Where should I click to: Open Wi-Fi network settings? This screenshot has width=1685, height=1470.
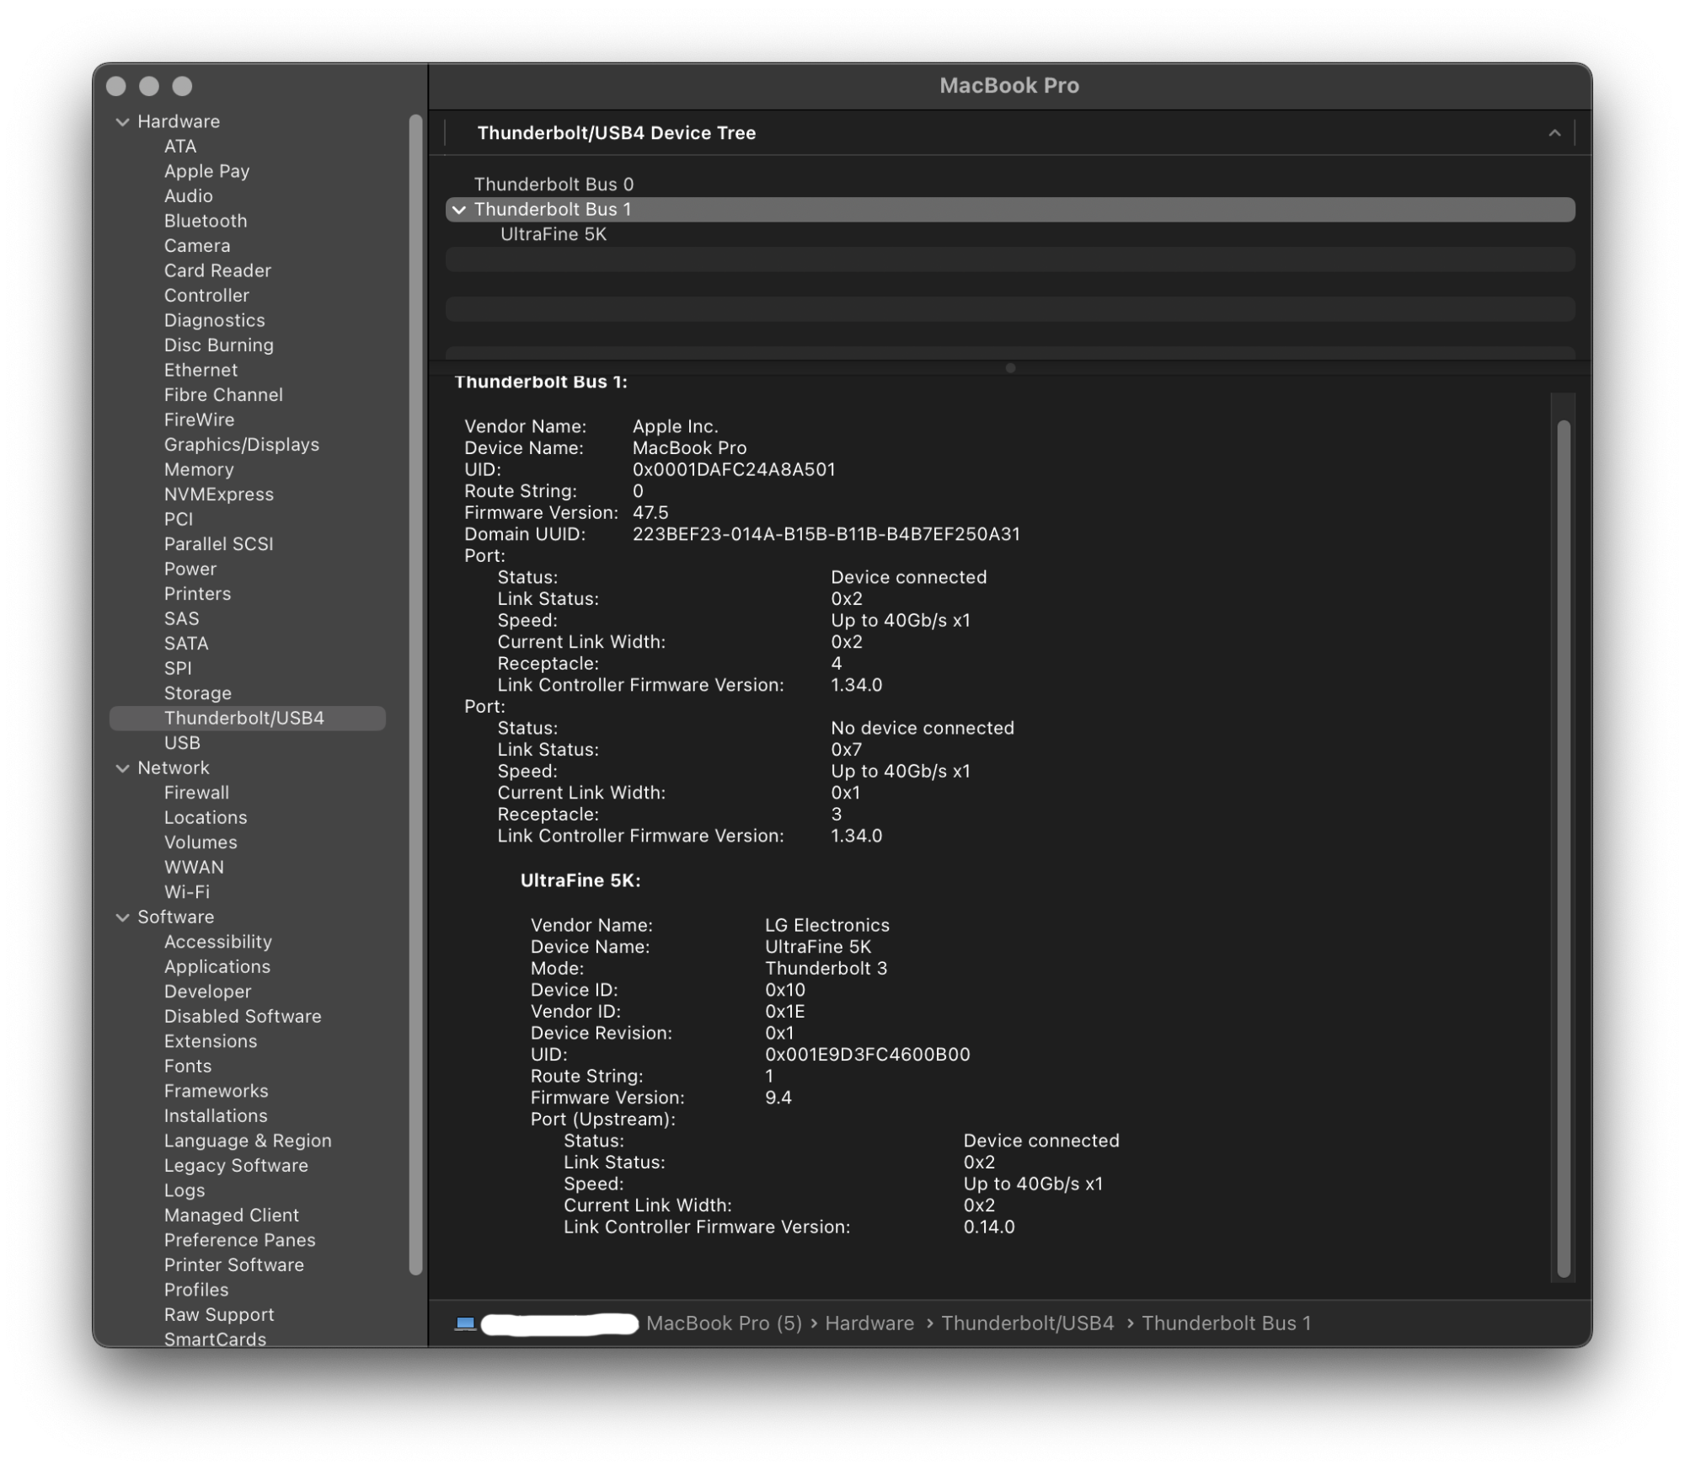point(188,893)
